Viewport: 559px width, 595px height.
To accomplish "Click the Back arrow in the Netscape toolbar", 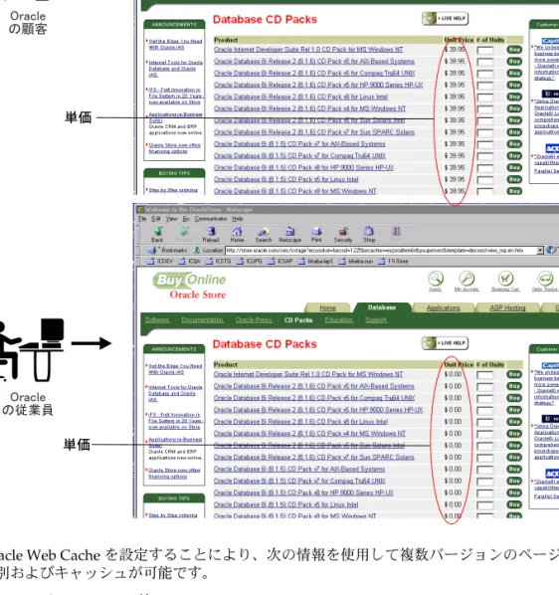I will click(x=157, y=232).
